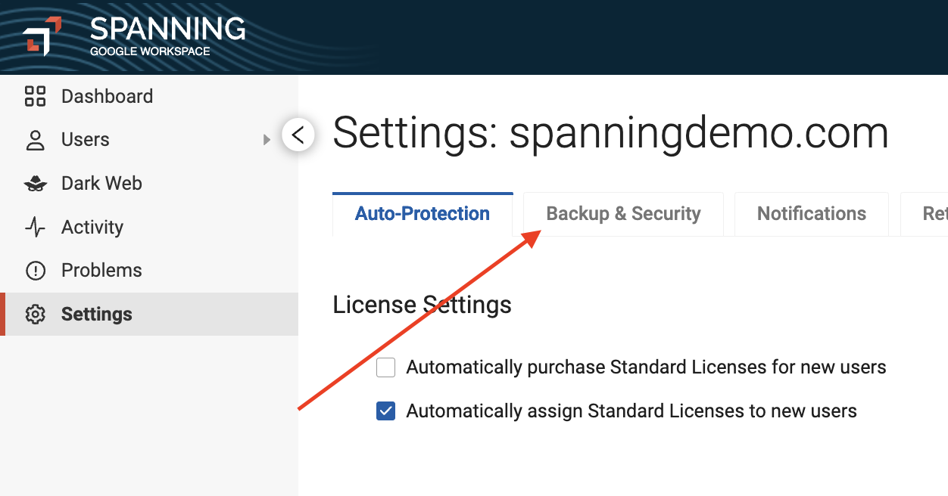Click the SPANNING Google Workspace title text
The image size is (948, 496).
[x=167, y=36]
